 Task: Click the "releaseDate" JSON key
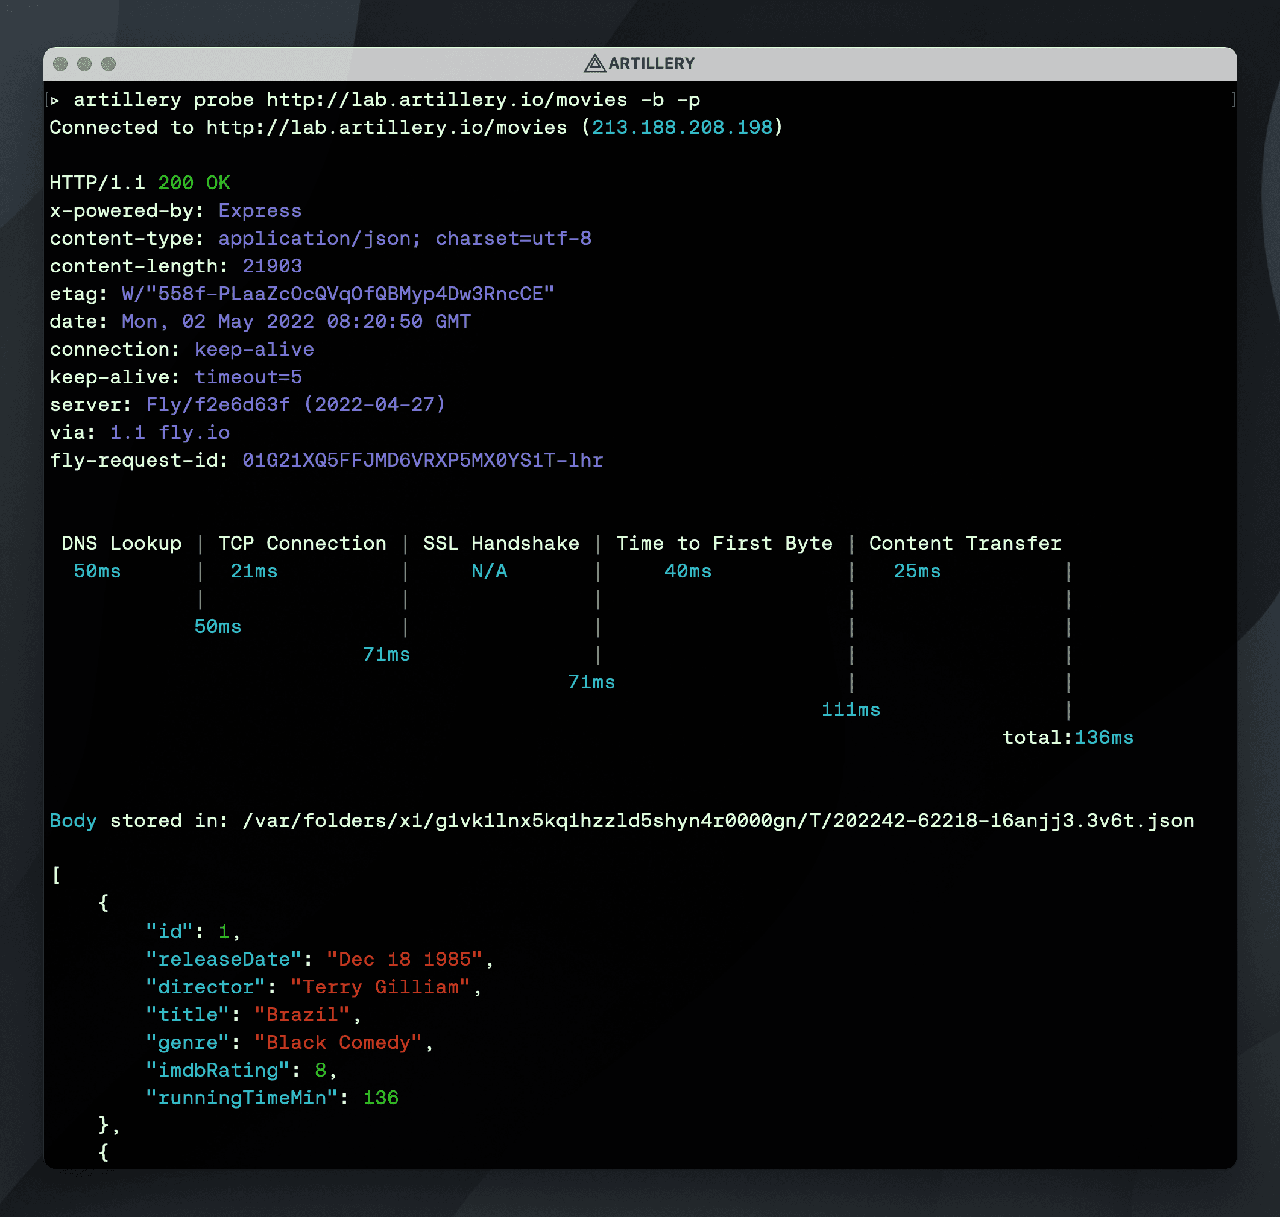tap(224, 960)
